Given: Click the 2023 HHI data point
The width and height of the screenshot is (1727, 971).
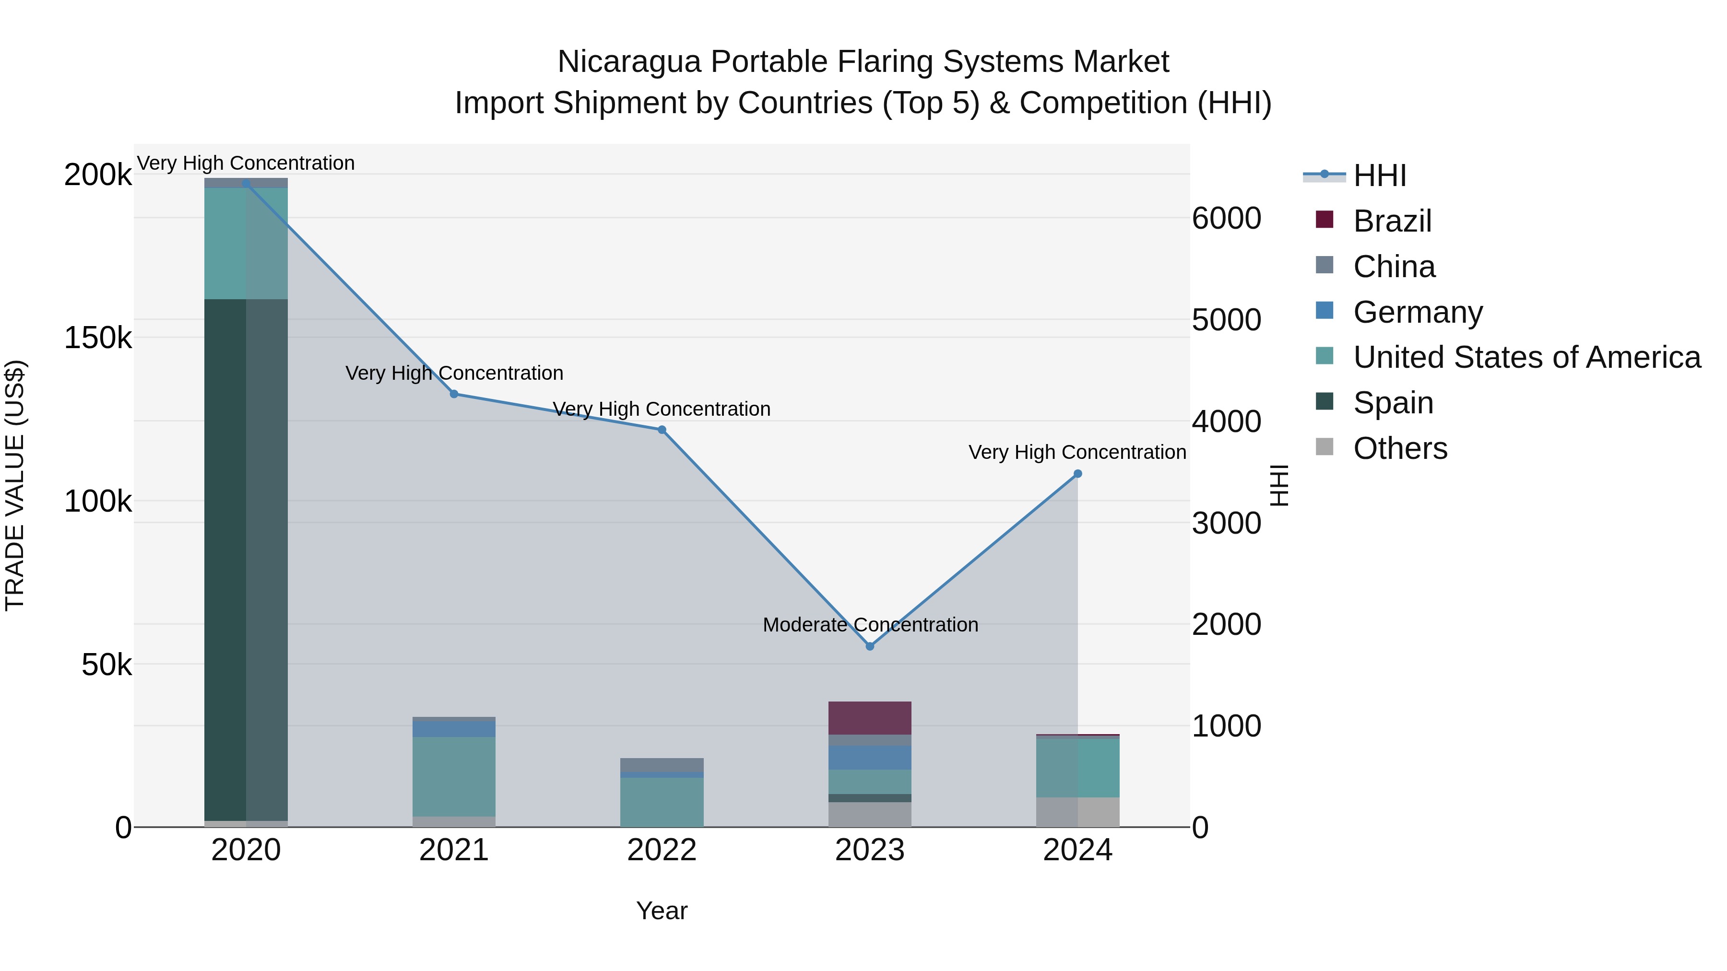Looking at the screenshot, I should click(x=870, y=646).
